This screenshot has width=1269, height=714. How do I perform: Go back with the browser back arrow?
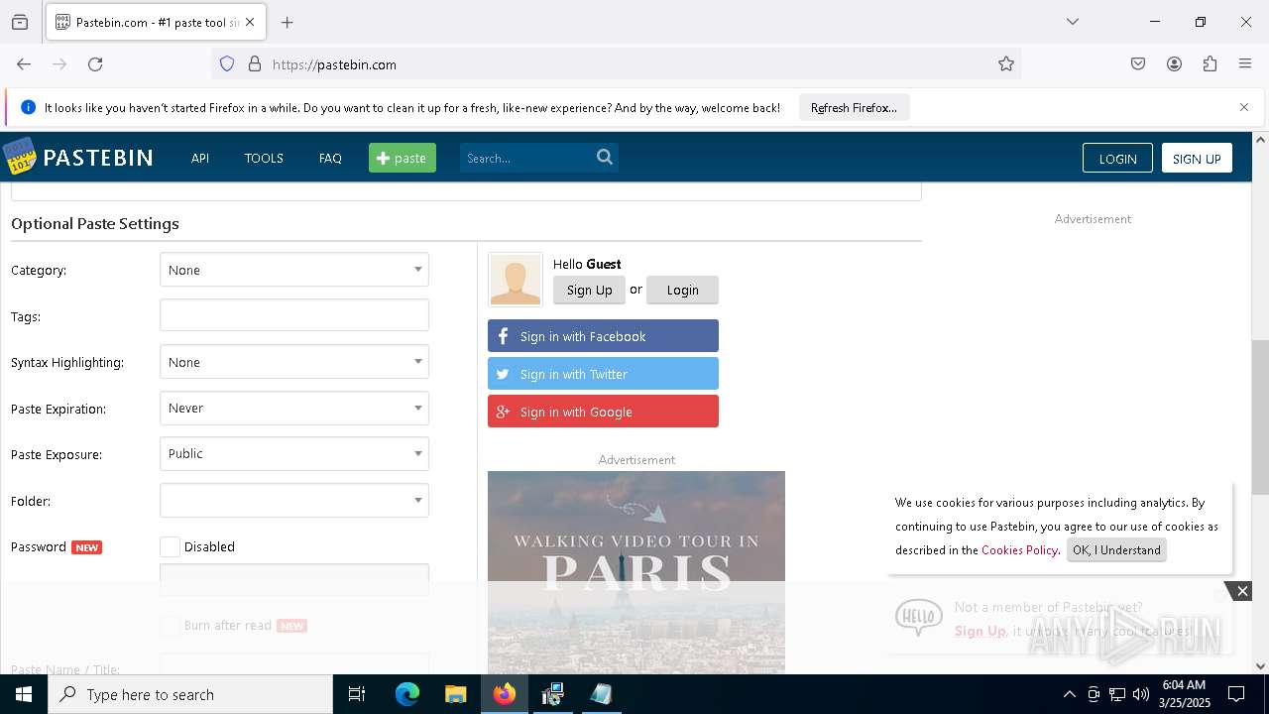click(24, 64)
